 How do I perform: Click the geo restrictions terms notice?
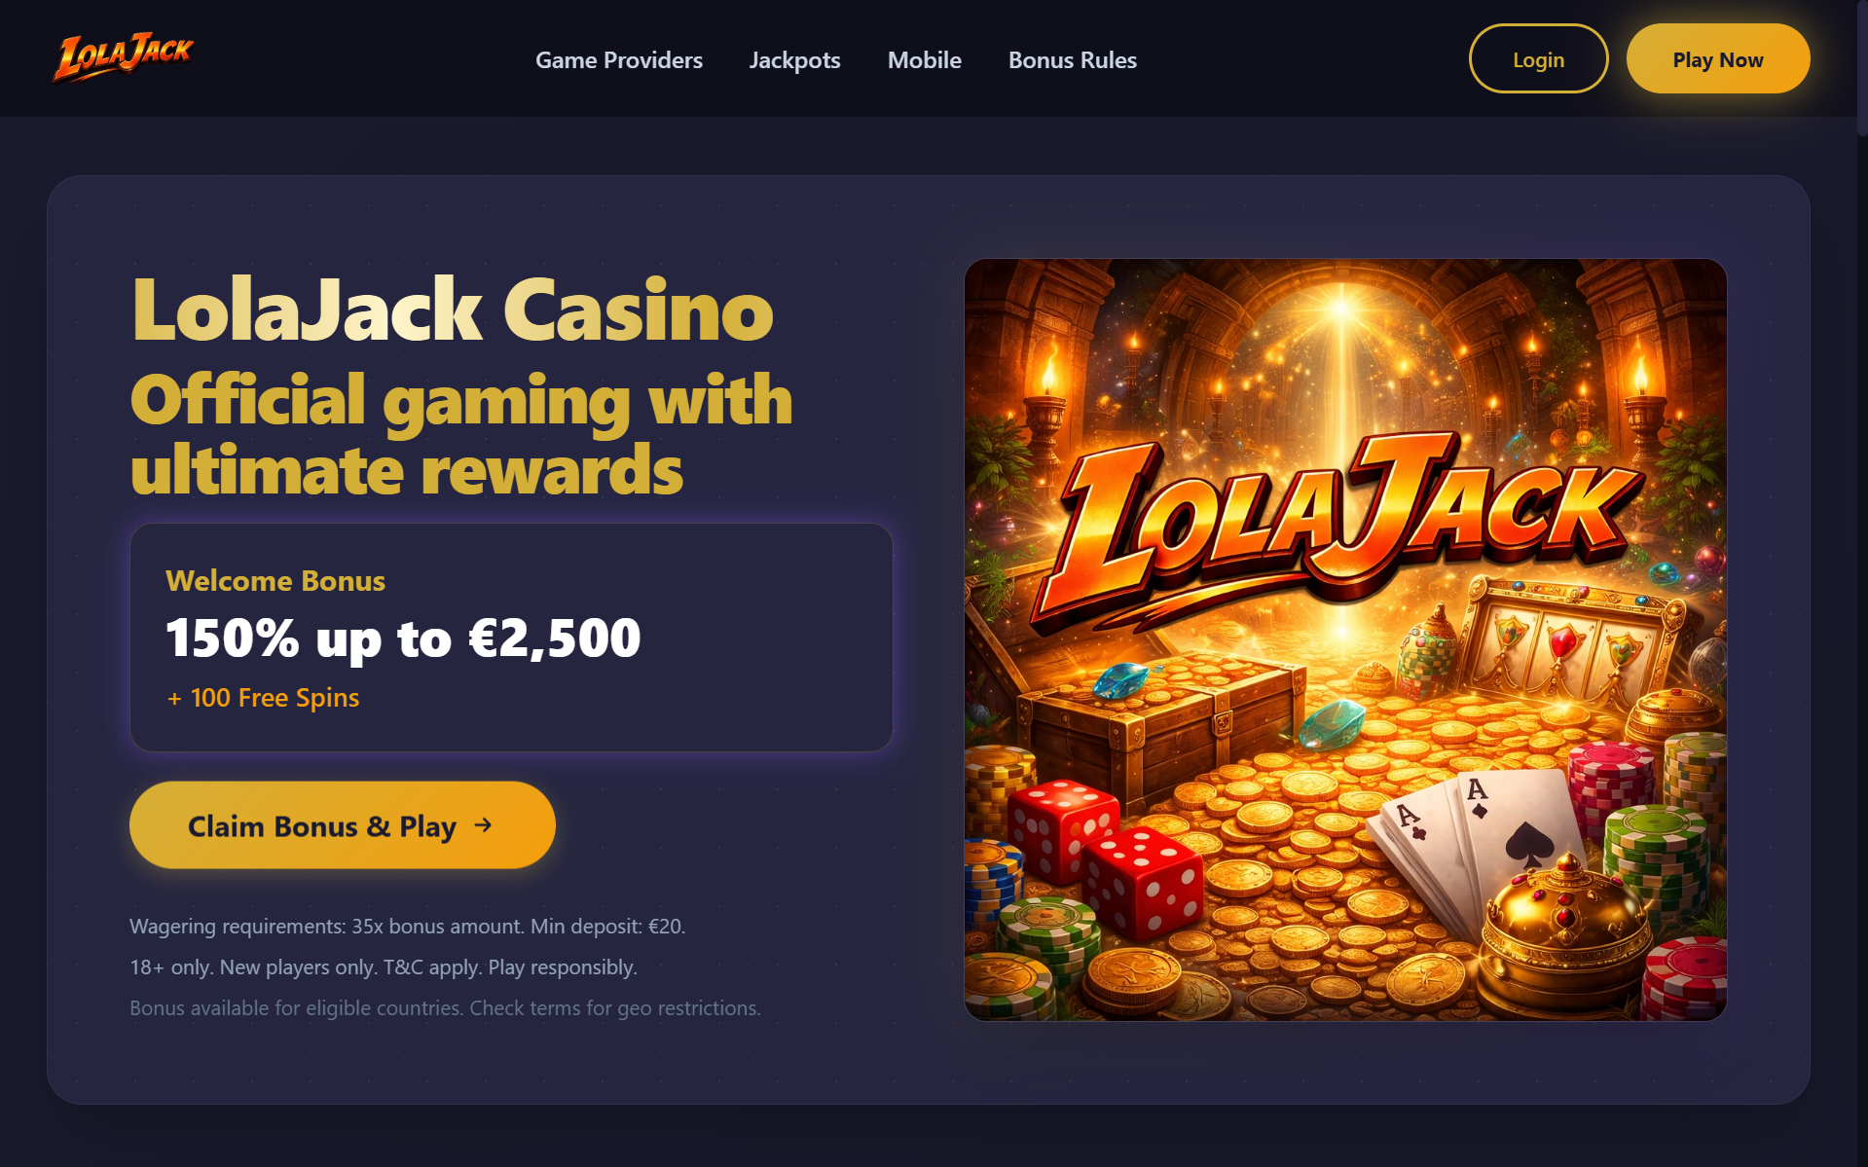point(445,1008)
